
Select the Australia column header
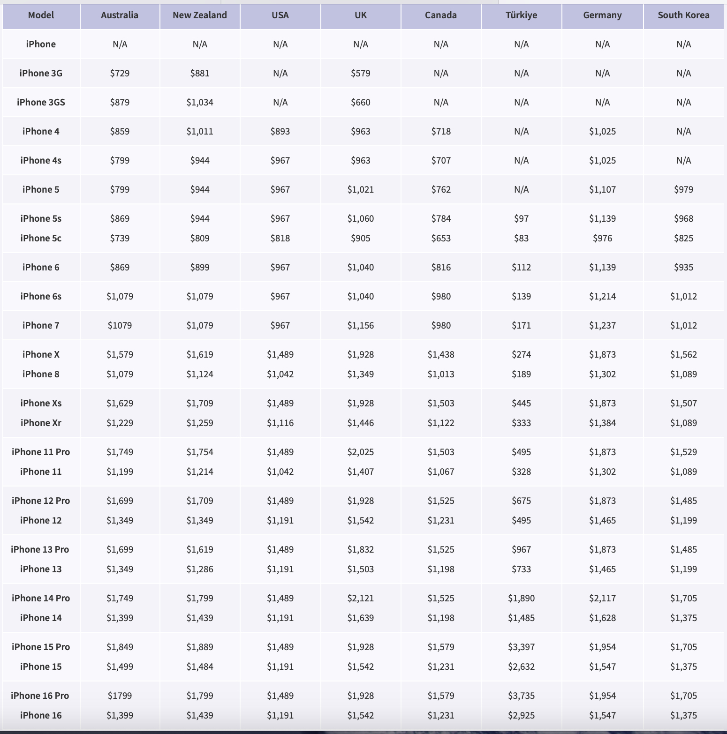(120, 15)
